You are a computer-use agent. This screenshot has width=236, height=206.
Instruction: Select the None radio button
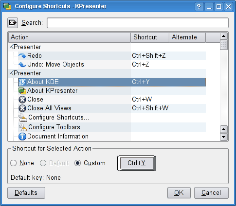tap(13, 163)
